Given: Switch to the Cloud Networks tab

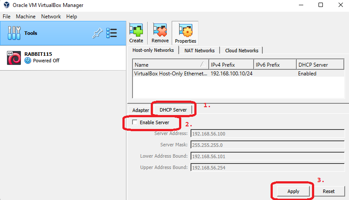Looking at the screenshot, I should [242, 51].
